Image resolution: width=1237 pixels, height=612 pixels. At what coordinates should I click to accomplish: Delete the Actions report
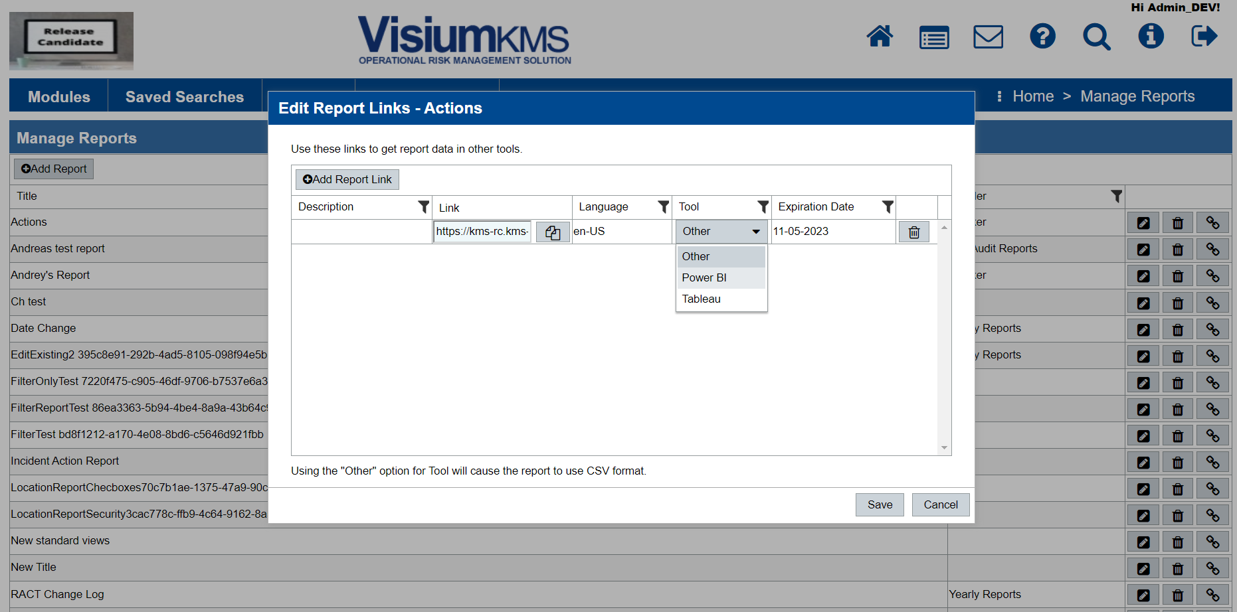click(x=1178, y=223)
